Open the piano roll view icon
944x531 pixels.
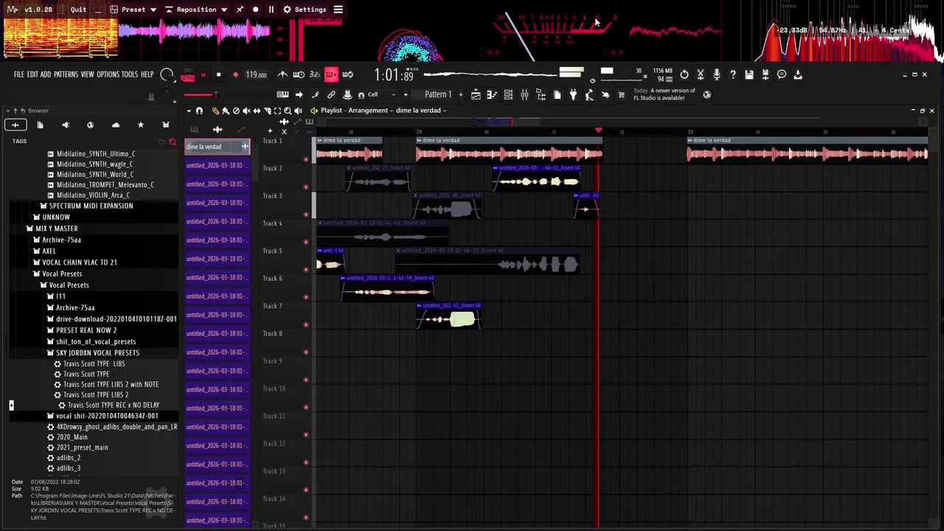[492, 94]
